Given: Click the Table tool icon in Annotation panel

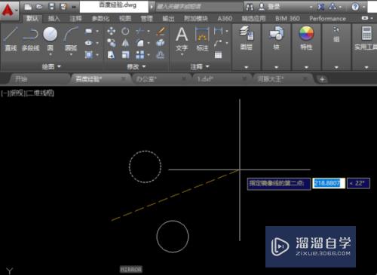Looking at the screenshot, I should 218,55.
